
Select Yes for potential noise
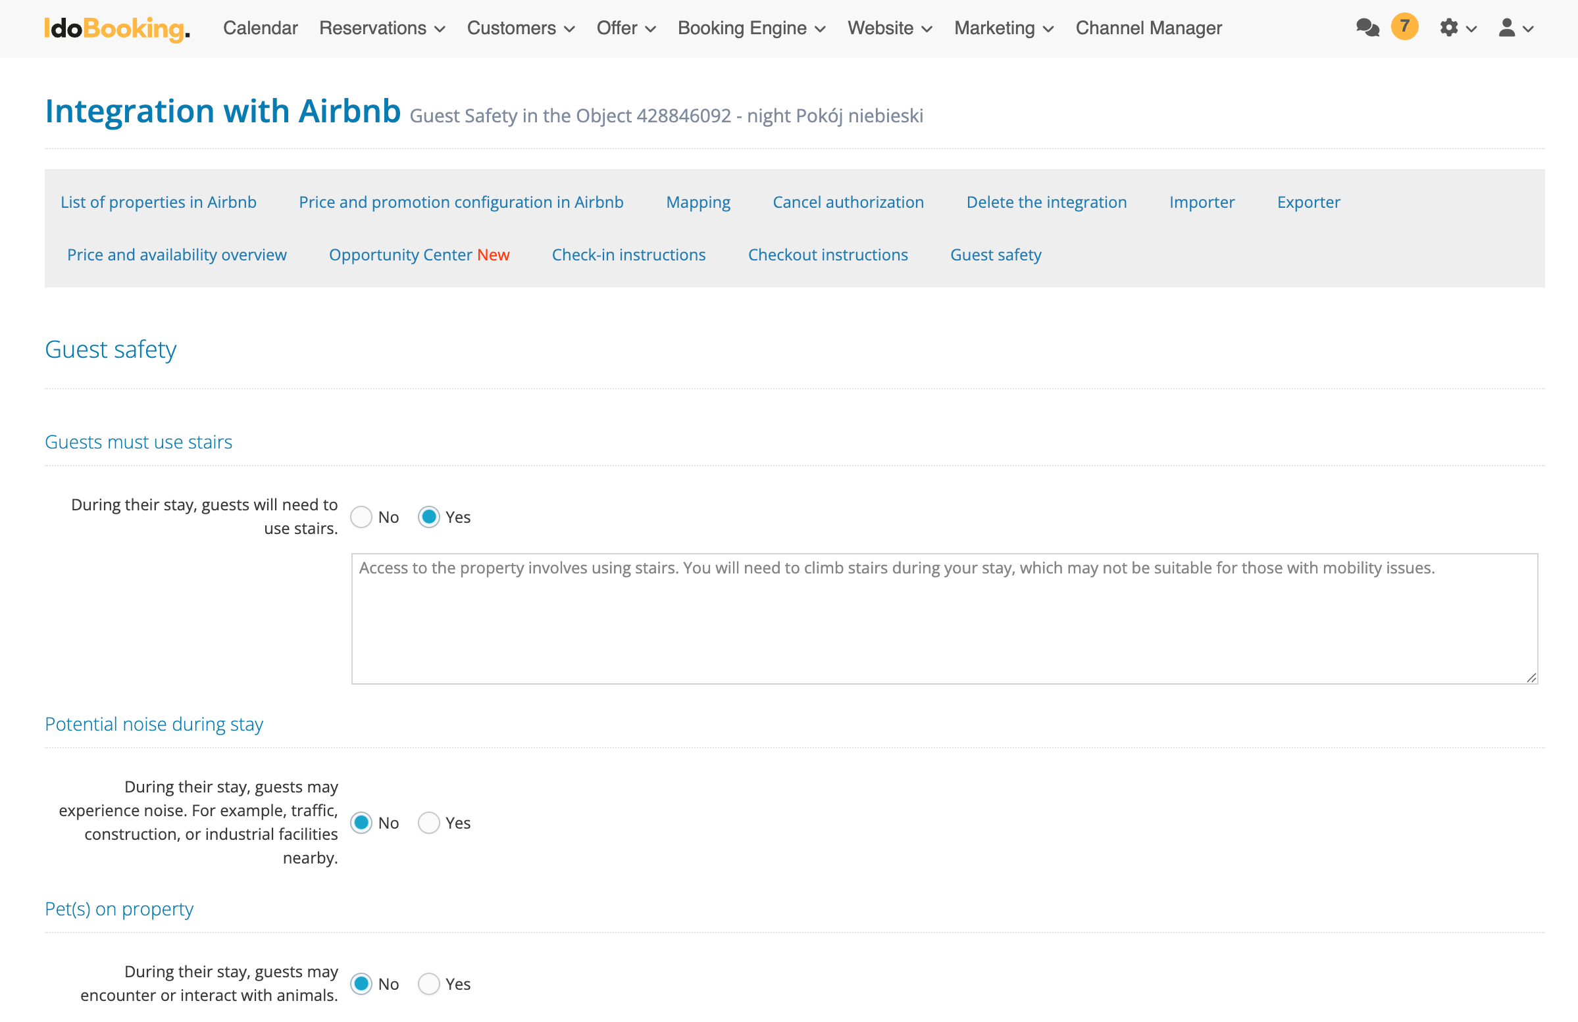point(429,823)
